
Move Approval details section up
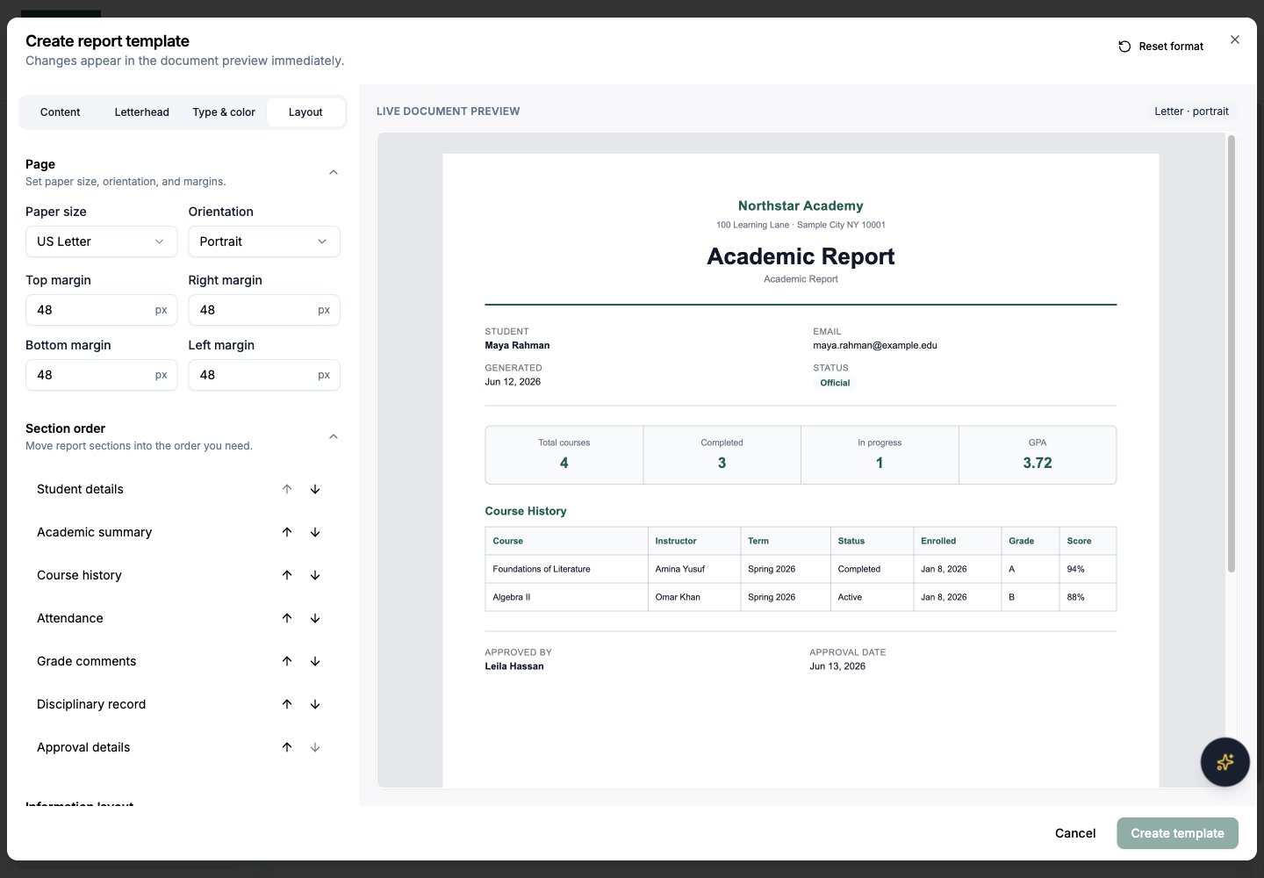click(287, 747)
